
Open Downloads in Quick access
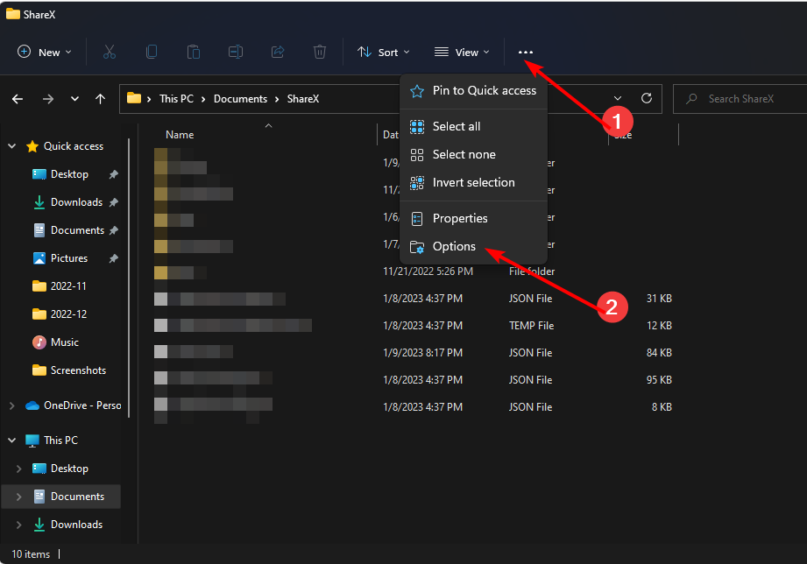coord(77,202)
